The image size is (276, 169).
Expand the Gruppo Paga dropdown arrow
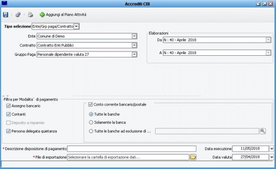pyautogui.click(x=134, y=55)
